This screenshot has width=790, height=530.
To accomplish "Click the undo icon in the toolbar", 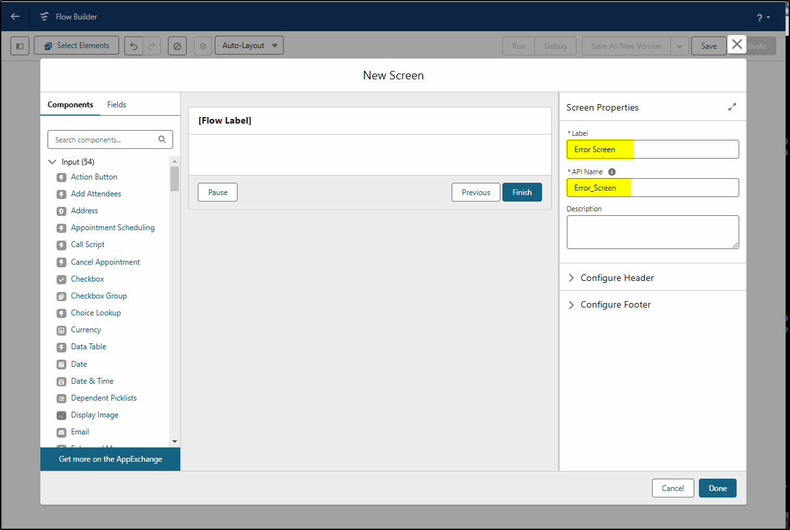I will click(x=133, y=46).
